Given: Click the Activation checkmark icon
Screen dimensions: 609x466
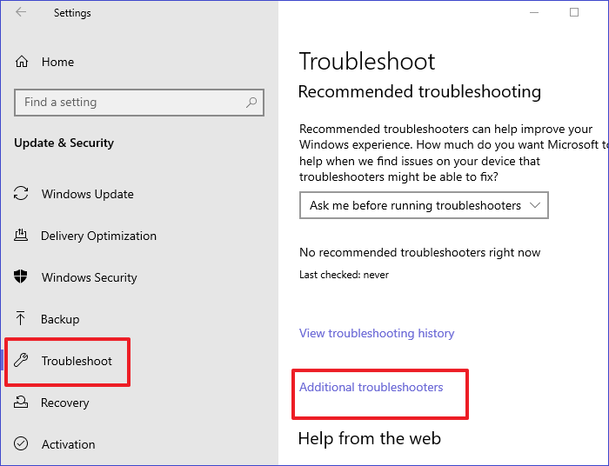Looking at the screenshot, I should (22, 444).
